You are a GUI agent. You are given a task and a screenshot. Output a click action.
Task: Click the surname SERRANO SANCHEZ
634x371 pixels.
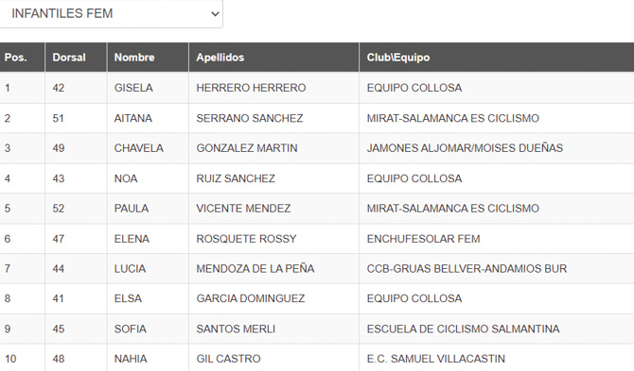[x=250, y=118]
